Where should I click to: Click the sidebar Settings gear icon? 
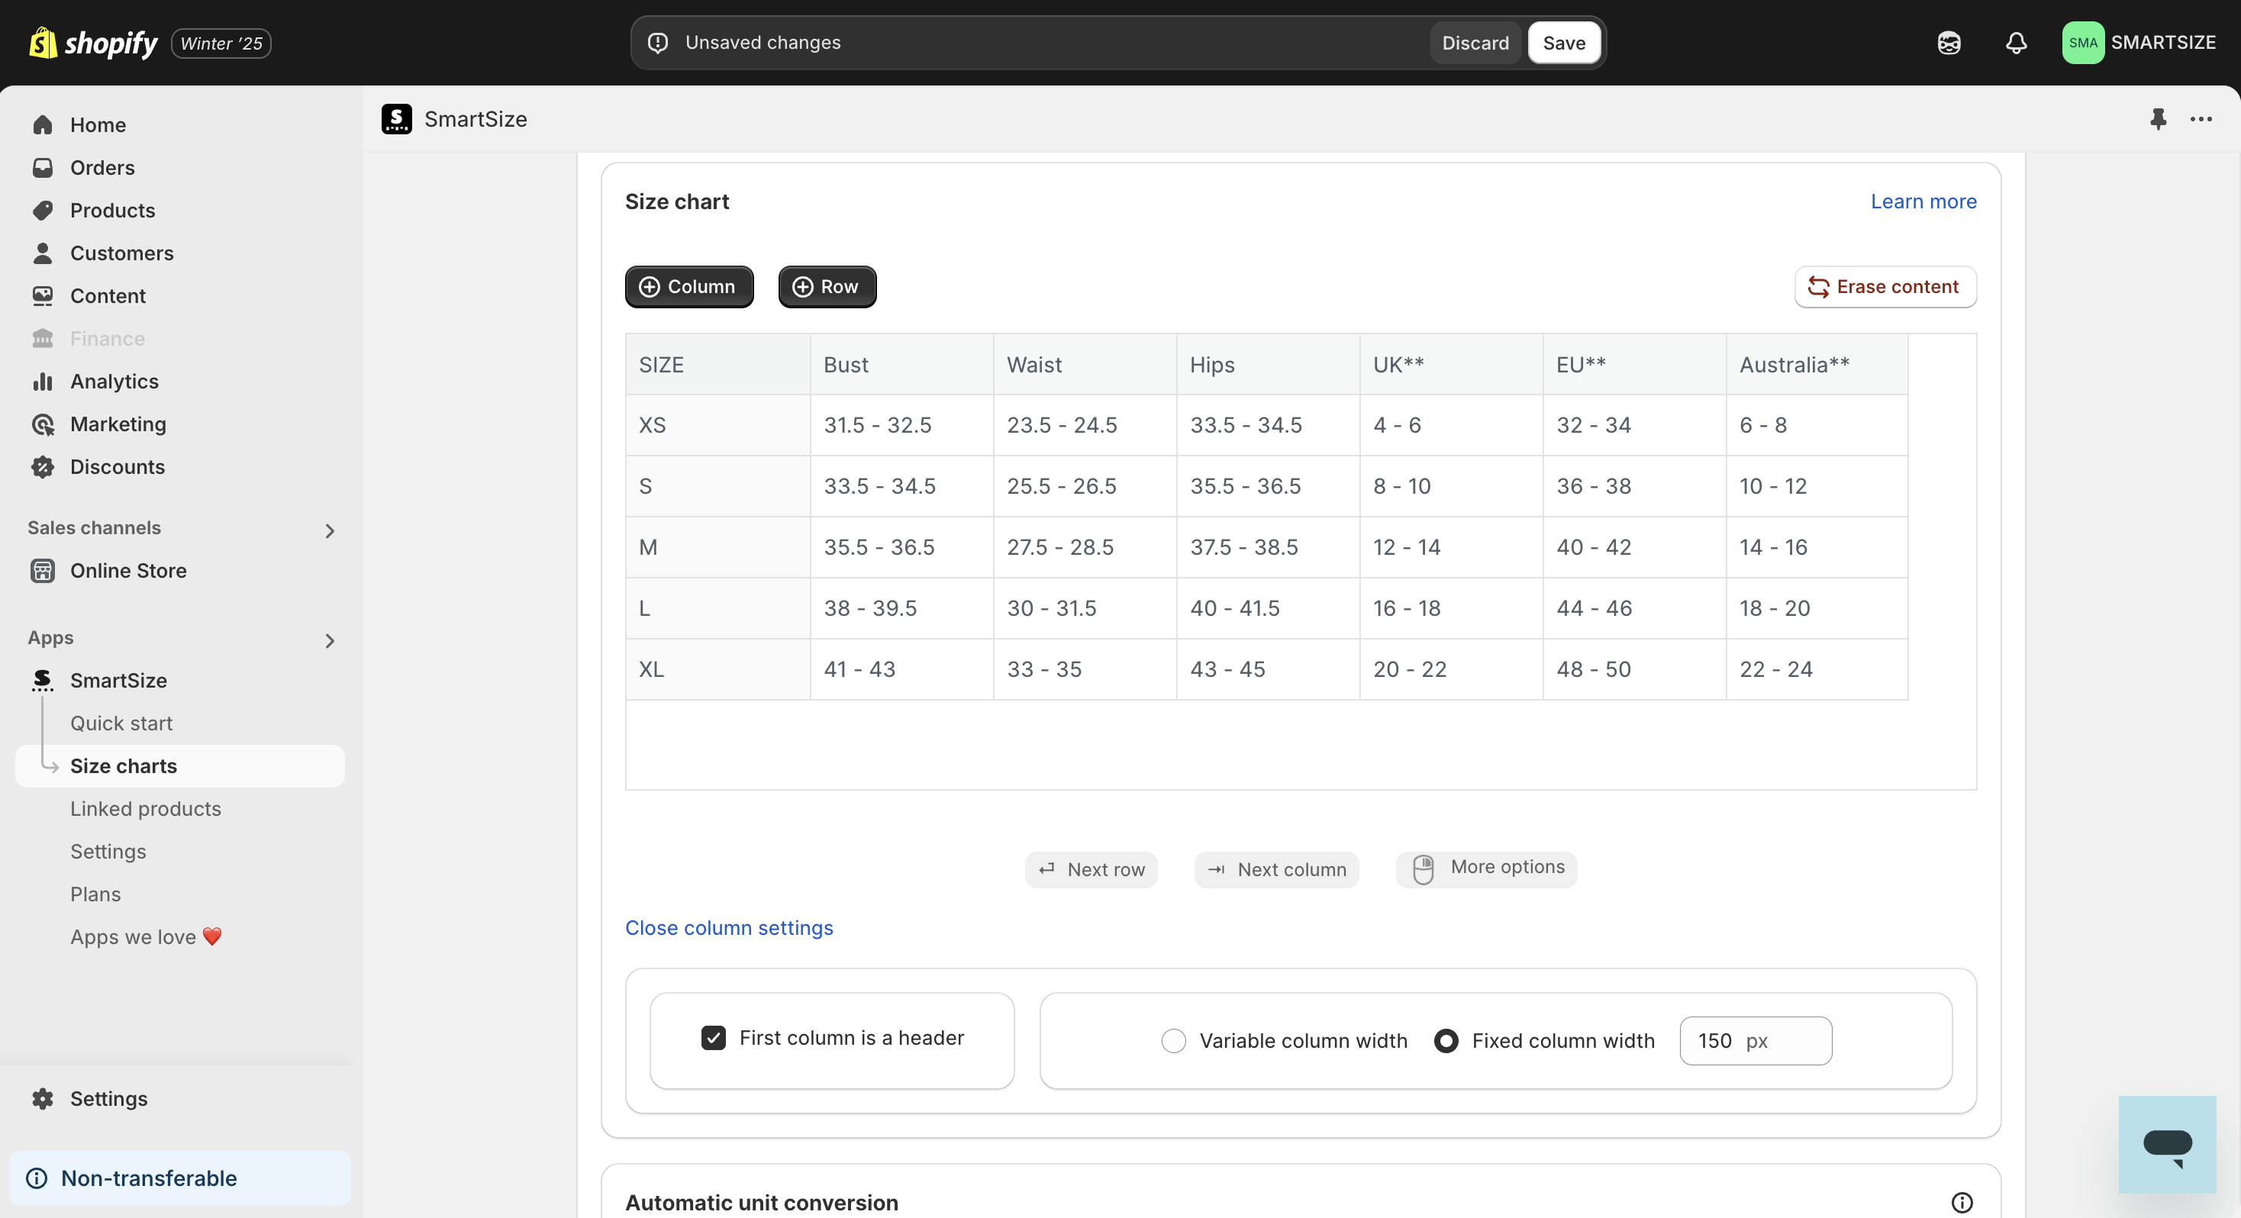click(x=43, y=1099)
